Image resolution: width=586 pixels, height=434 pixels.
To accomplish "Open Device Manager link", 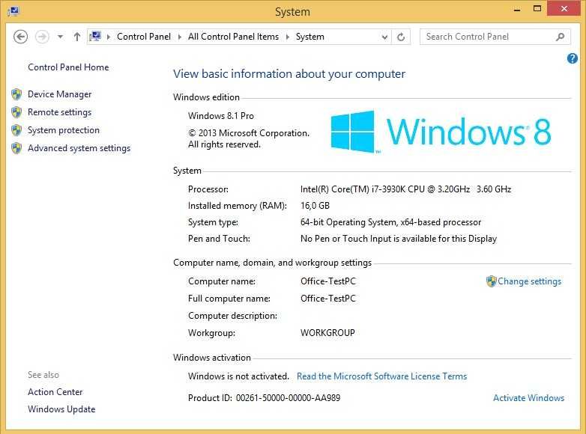I will (59, 94).
